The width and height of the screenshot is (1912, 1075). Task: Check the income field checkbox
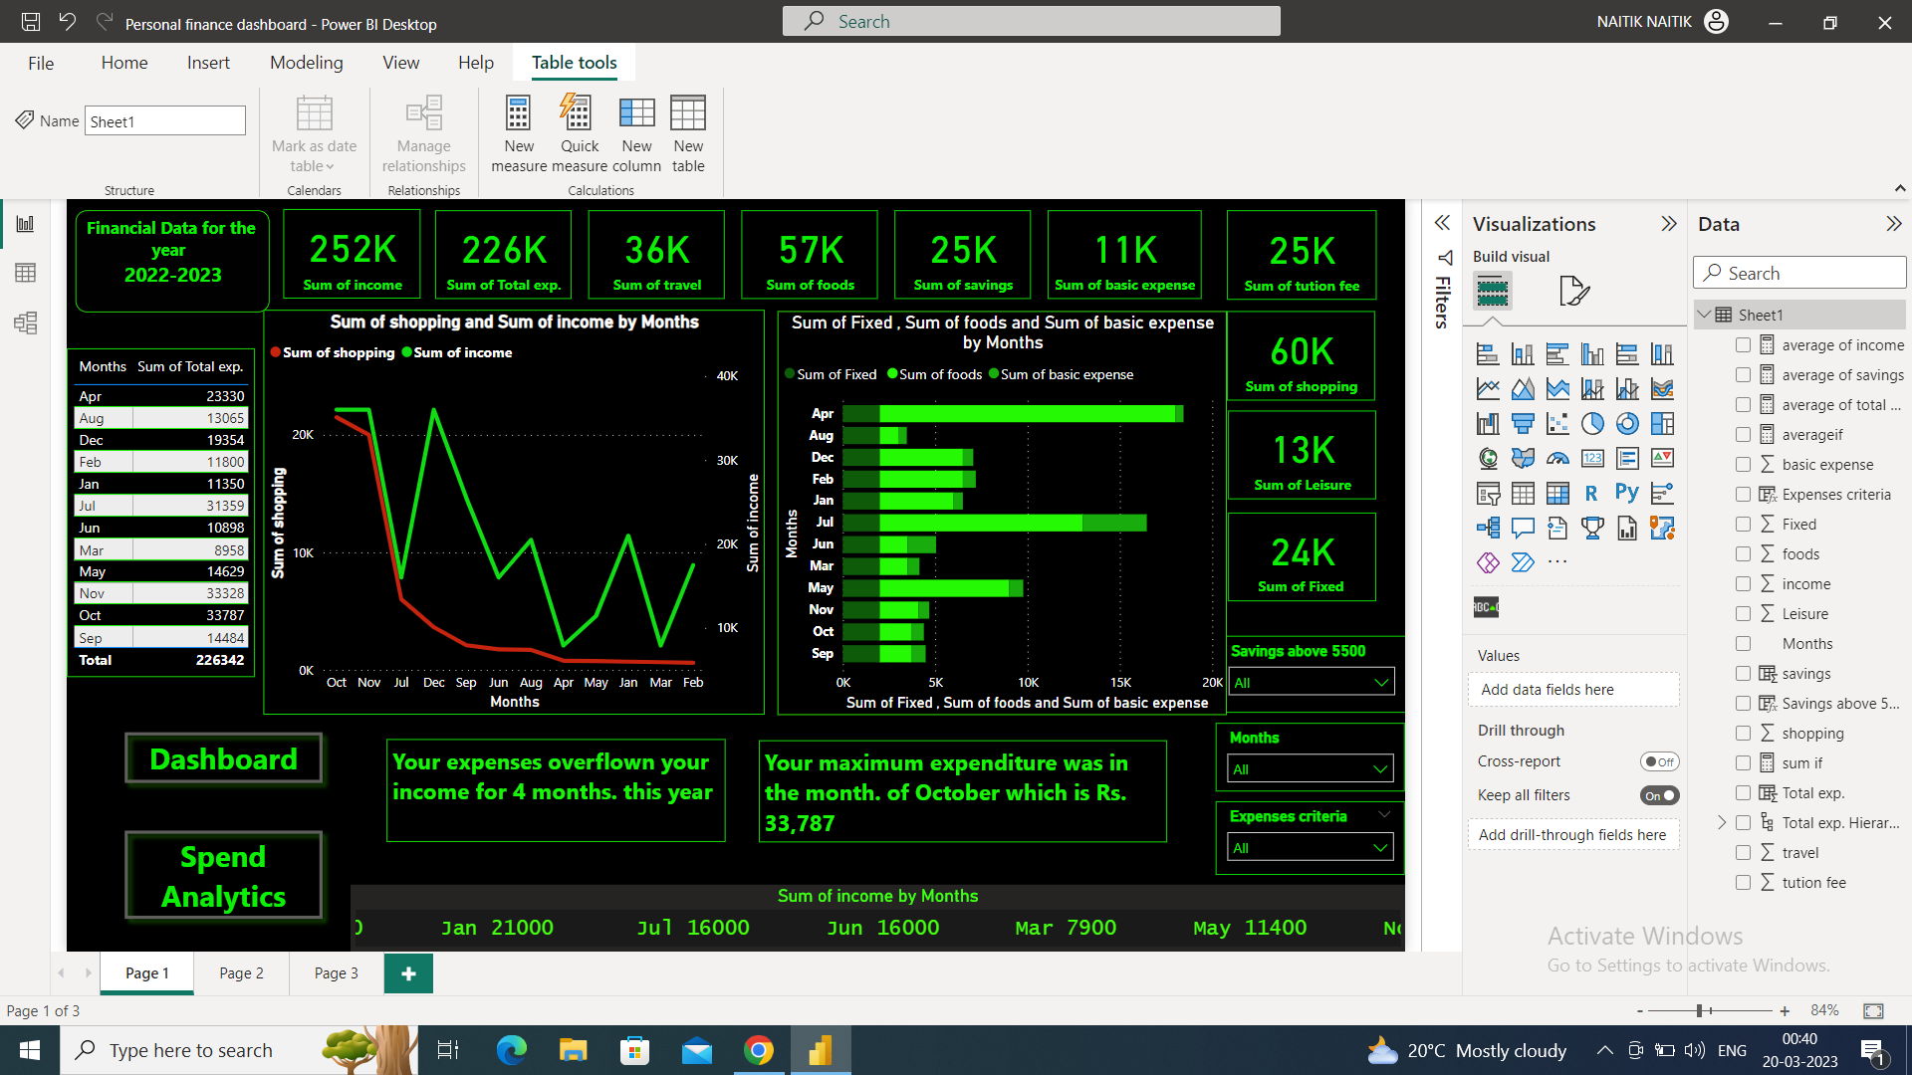tap(1744, 583)
